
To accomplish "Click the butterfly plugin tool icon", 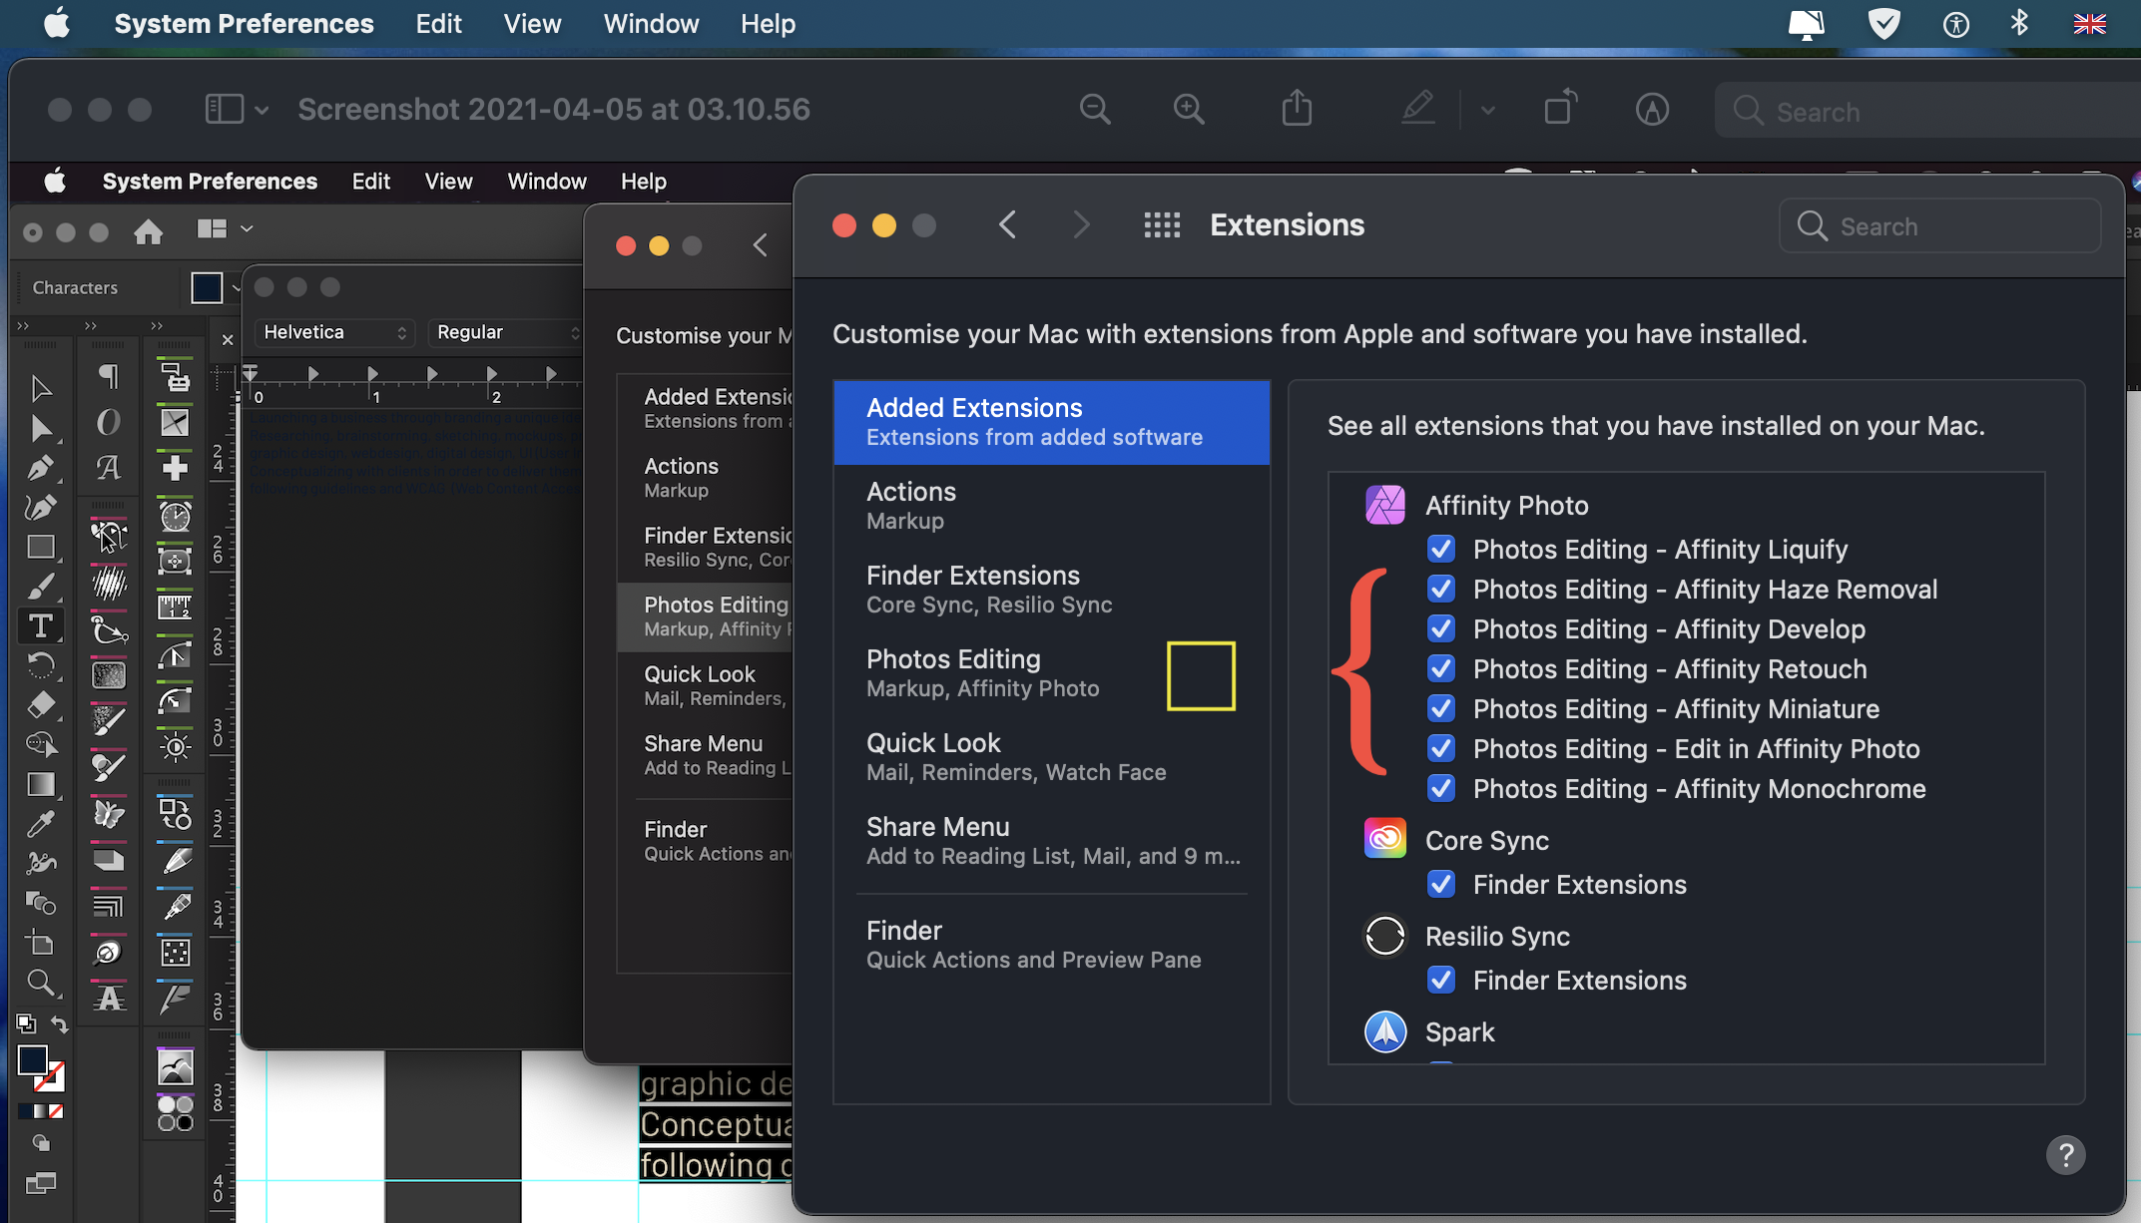I will (x=109, y=815).
